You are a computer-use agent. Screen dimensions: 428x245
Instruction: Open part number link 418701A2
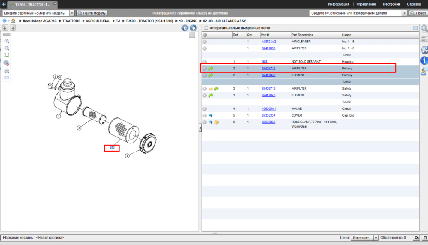click(269, 42)
